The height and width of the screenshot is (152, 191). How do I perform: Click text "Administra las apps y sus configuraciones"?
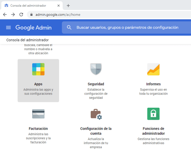tap(38, 91)
